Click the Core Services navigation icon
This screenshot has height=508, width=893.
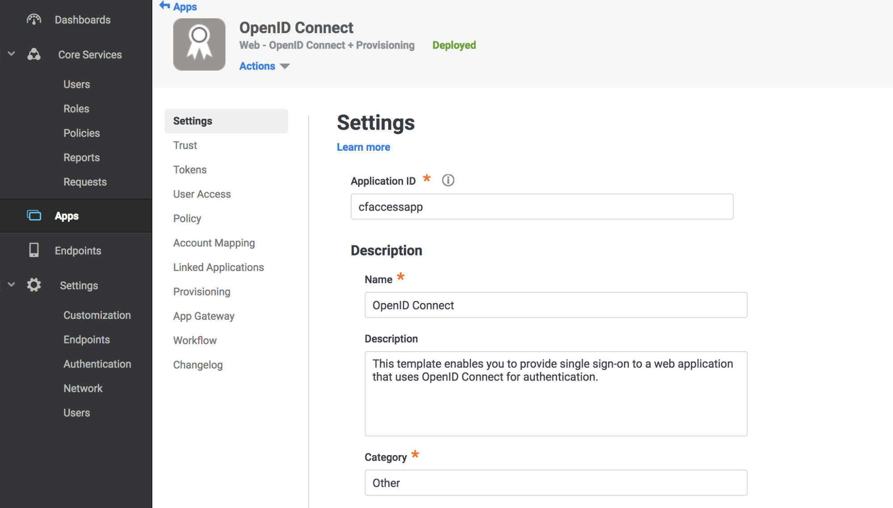click(33, 54)
